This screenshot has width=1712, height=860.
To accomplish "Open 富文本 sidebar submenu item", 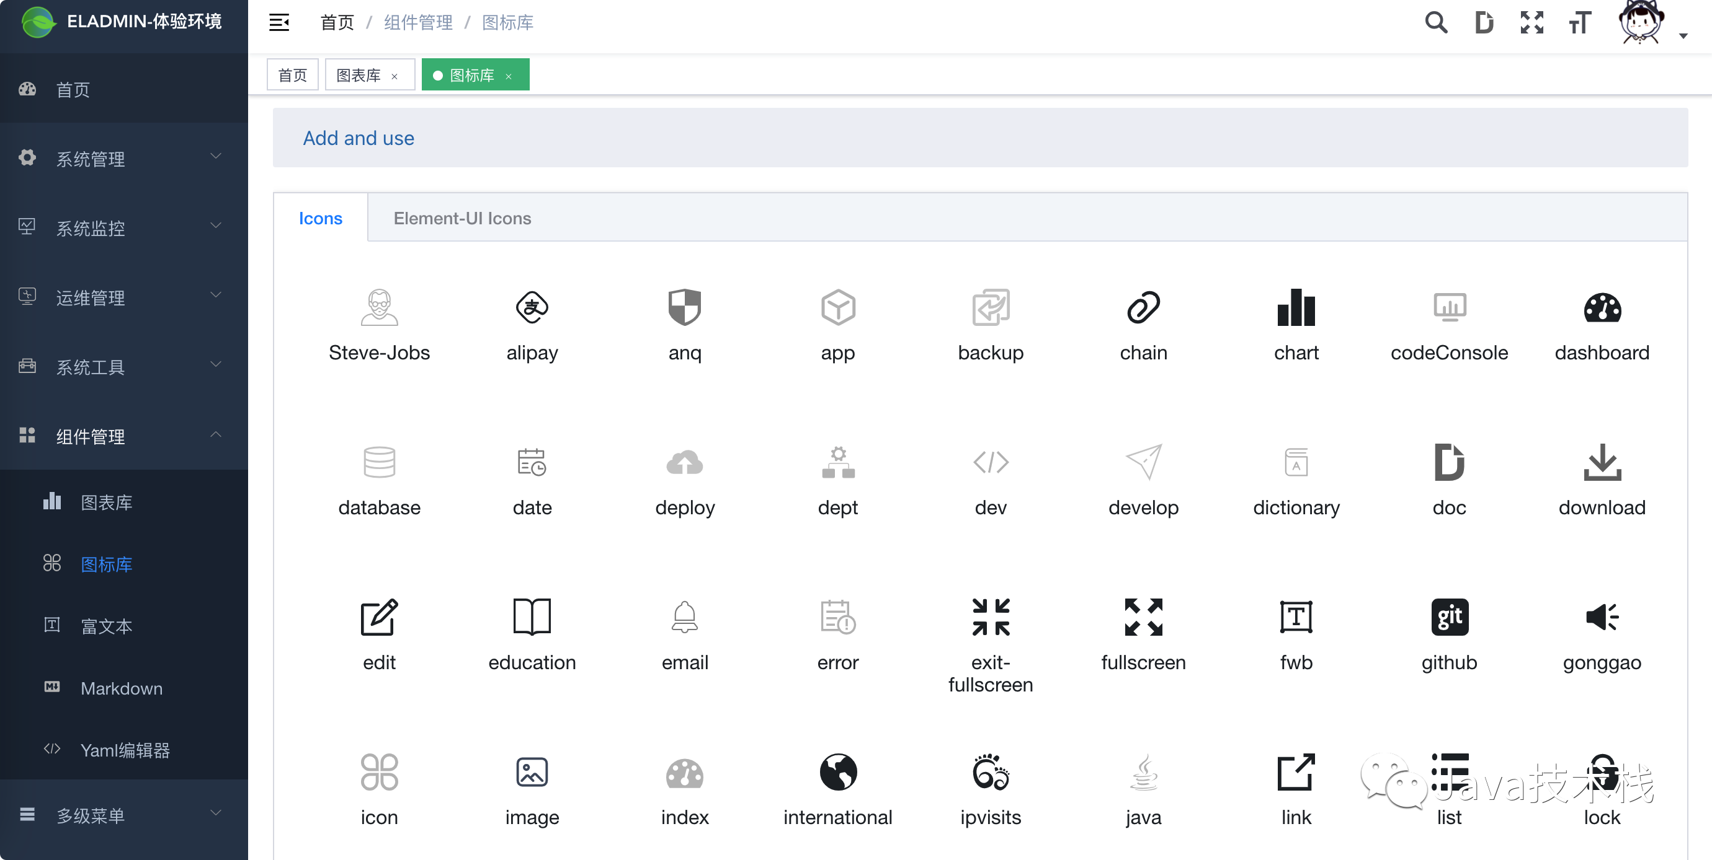I will (x=123, y=626).
